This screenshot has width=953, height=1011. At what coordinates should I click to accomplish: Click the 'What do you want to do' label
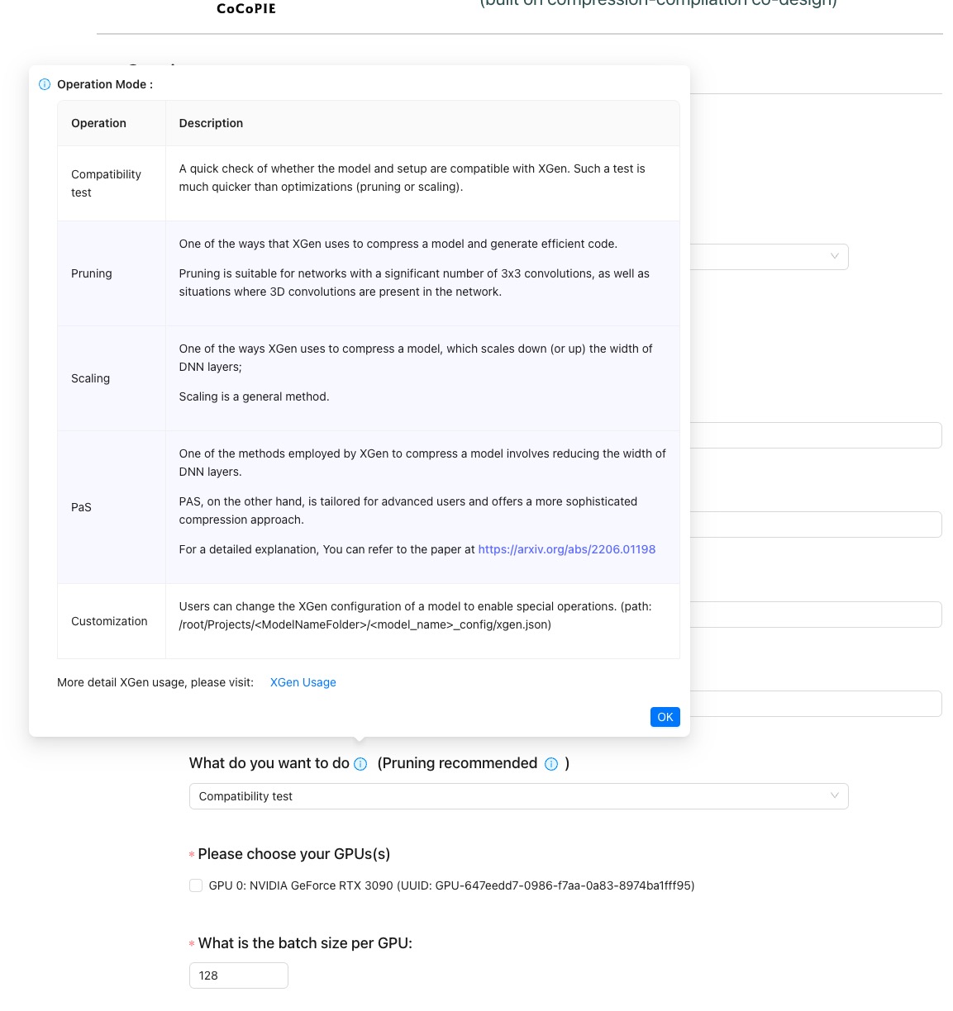tap(269, 763)
